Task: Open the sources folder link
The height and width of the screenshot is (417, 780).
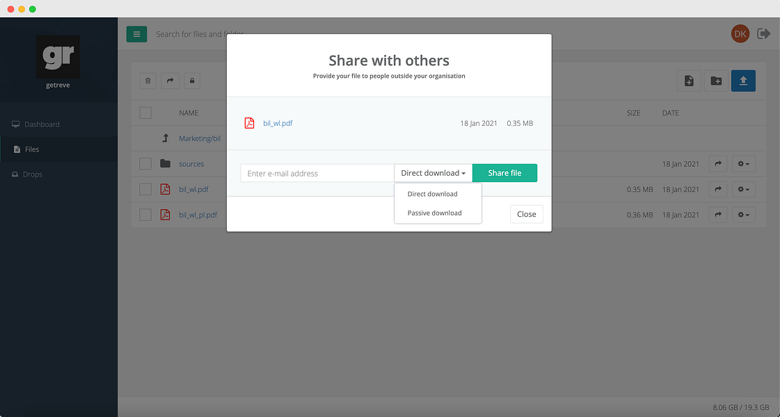Action: [x=191, y=164]
